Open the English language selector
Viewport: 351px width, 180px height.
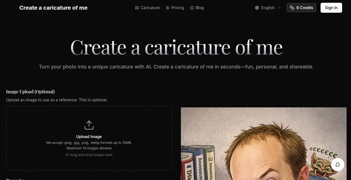tap(267, 8)
